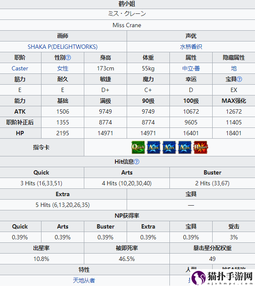This screenshot has height=286, width=255.
Task: Click the help icon next to Hit信息
Action: [x=137, y=162]
